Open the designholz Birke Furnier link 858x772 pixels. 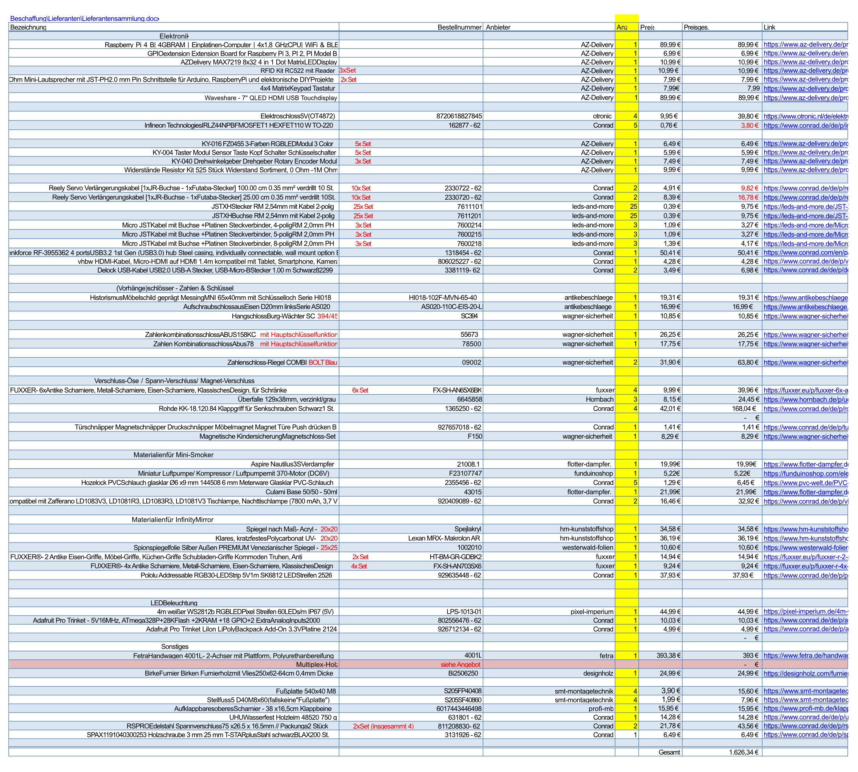click(805, 674)
